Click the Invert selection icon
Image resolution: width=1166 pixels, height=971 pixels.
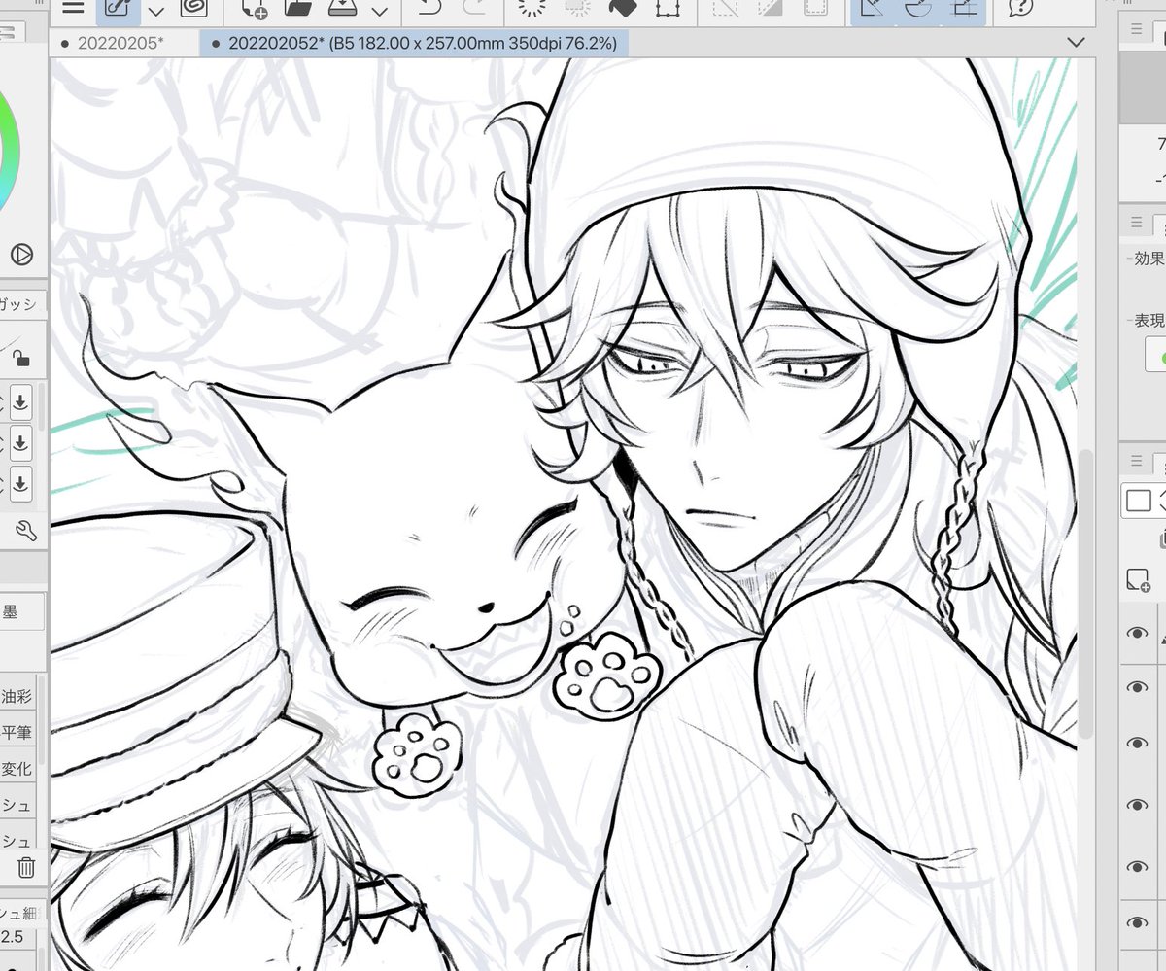[771, 8]
